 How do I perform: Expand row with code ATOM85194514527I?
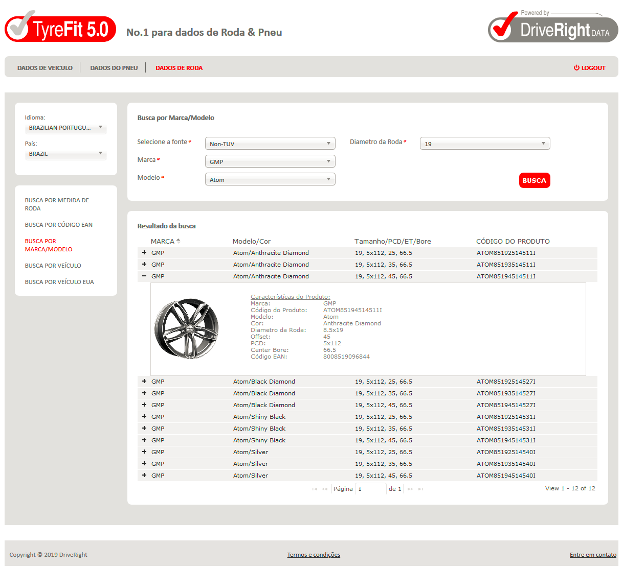click(144, 405)
